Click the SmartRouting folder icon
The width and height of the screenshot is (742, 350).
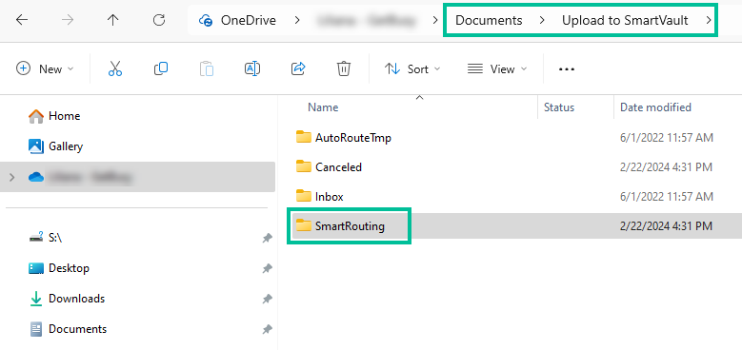303,225
